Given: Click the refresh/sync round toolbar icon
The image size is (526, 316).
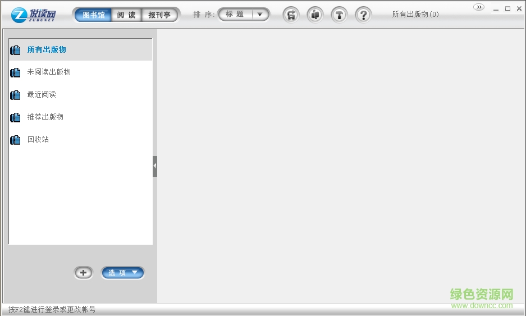Looking at the screenshot, I should click(291, 15).
